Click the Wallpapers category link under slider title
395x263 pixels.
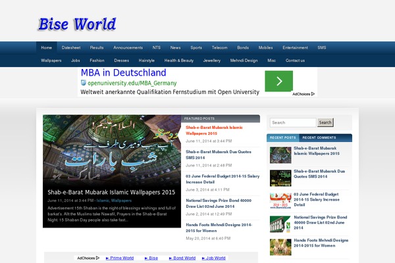(x=121, y=201)
